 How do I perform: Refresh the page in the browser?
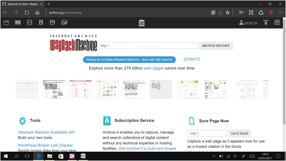tap(27, 12)
